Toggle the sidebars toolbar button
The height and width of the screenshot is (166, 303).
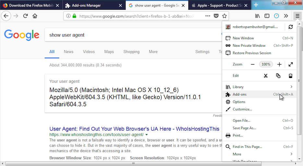point(267,16)
